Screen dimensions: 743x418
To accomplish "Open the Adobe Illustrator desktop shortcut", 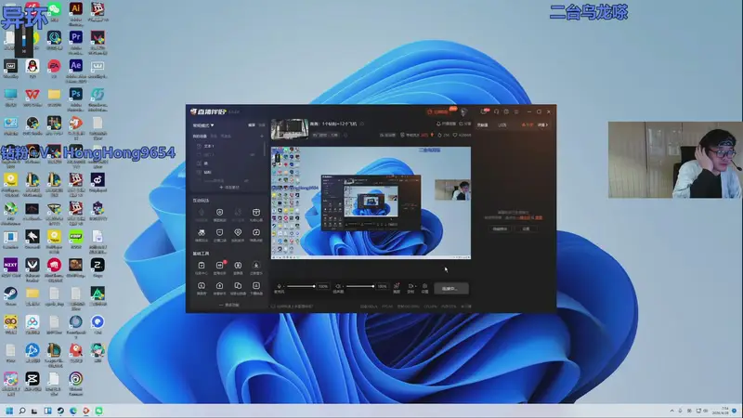I will pyautogui.click(x=76, y=9).
